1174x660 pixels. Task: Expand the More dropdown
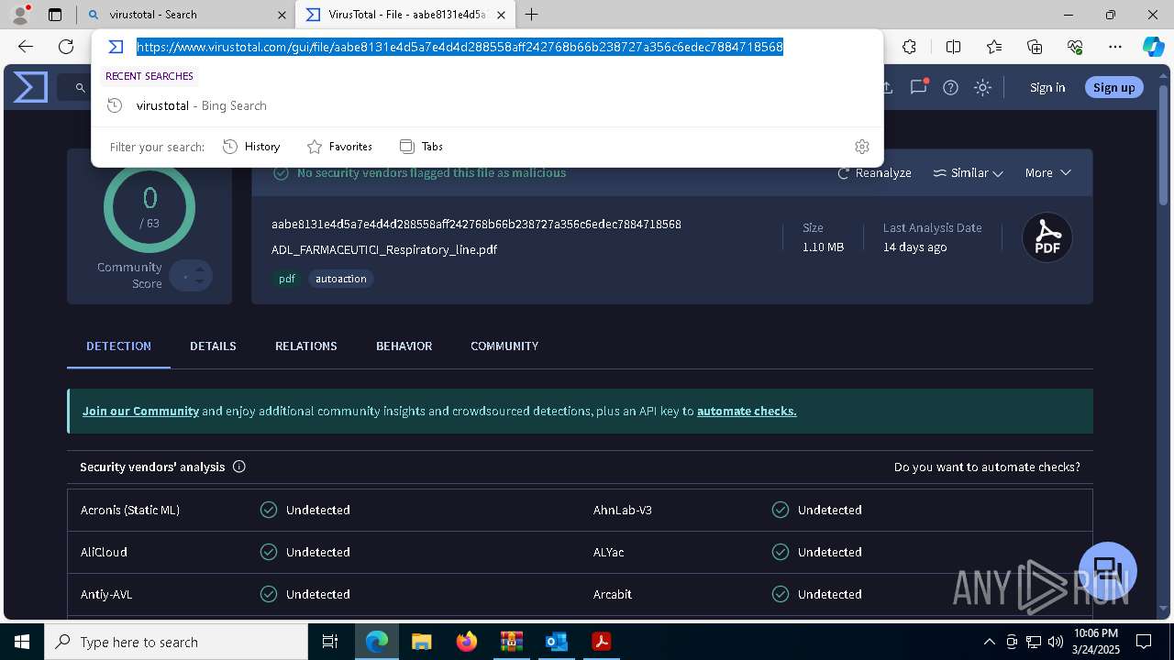(1047, 172)
